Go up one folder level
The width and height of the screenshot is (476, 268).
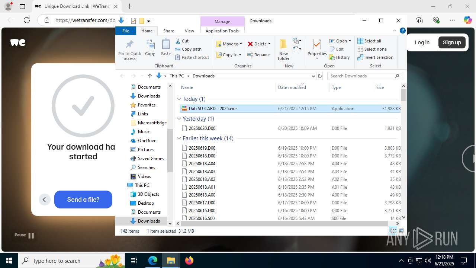(x=149, y=76)
